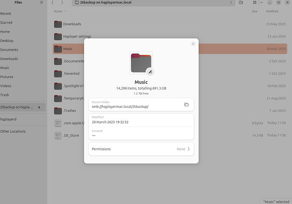The image size is (292, 204).
Task: Click the 14.3 kB size value
Action: click(258, 136)
